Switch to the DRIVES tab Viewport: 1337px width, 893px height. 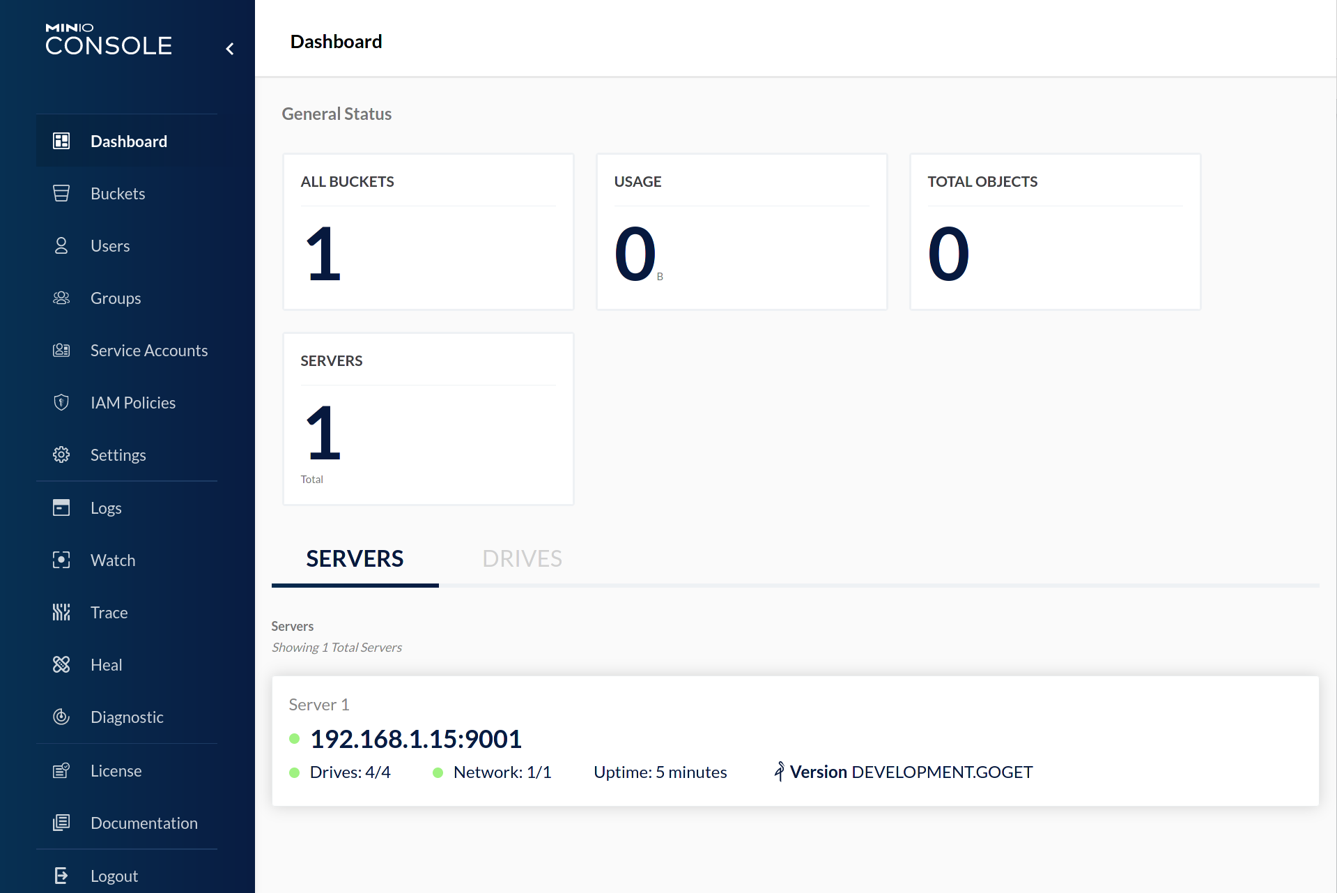click(x=522, y=559)
